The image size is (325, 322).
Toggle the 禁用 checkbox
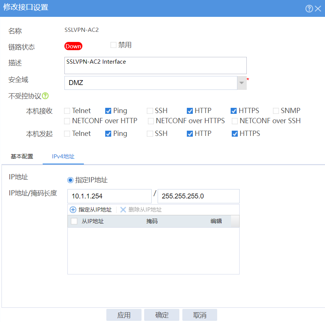point(113,45)
